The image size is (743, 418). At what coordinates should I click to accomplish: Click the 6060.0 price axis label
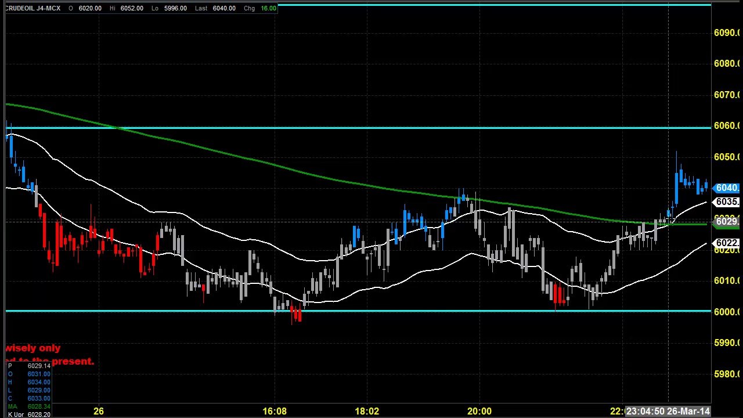[x=726, y=125]
